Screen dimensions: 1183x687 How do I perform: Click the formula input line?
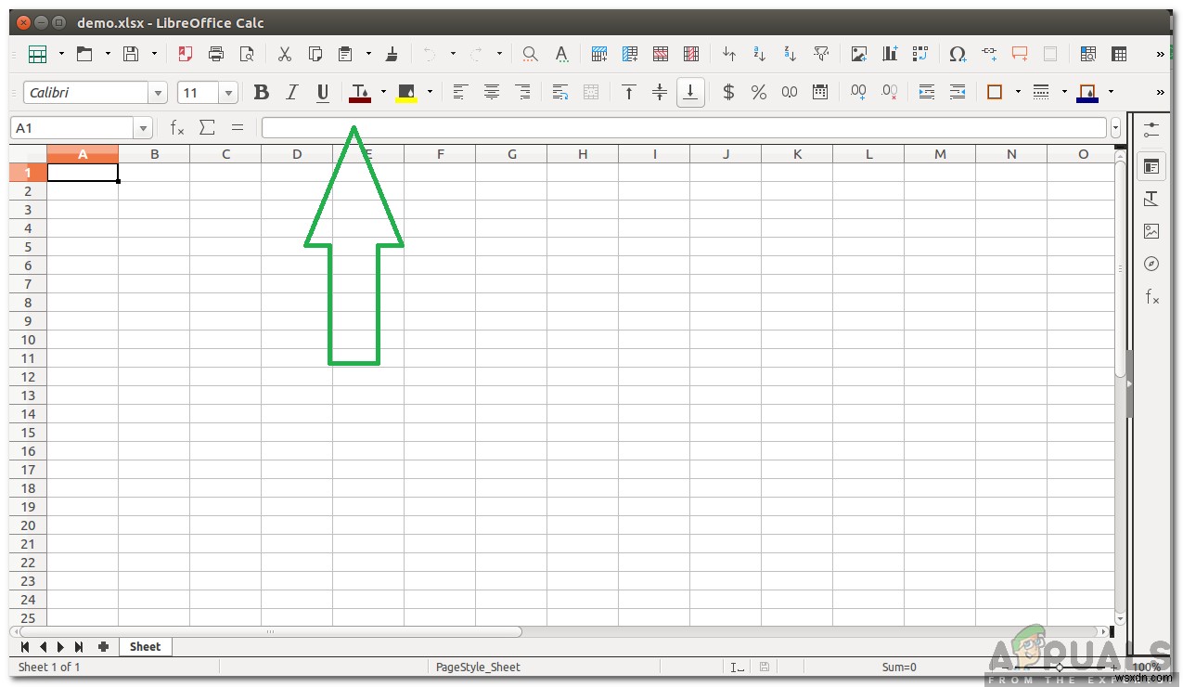[684, 128]
